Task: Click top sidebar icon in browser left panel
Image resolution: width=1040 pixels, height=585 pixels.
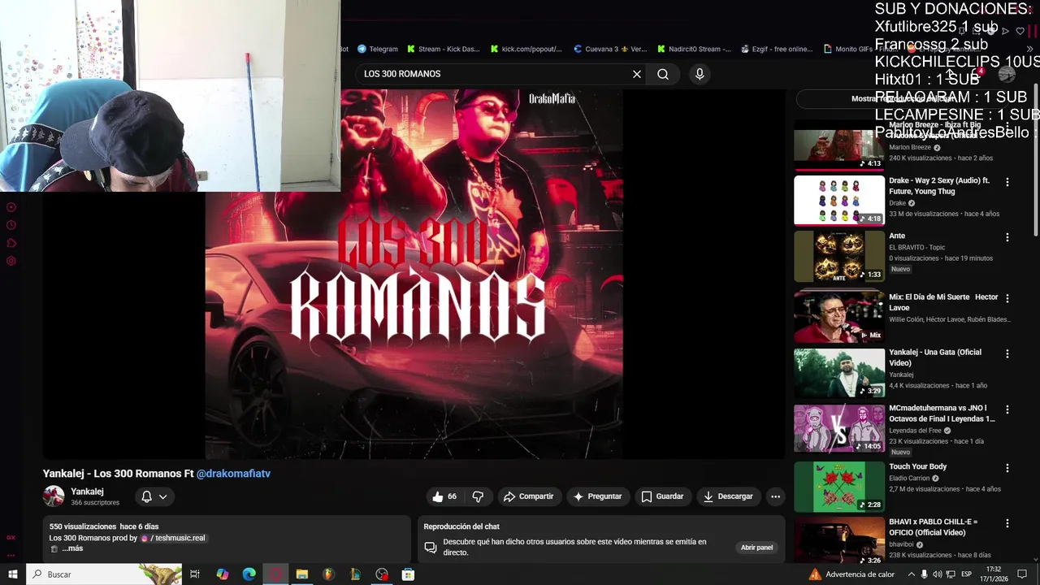Action: [x=11, y=207]
